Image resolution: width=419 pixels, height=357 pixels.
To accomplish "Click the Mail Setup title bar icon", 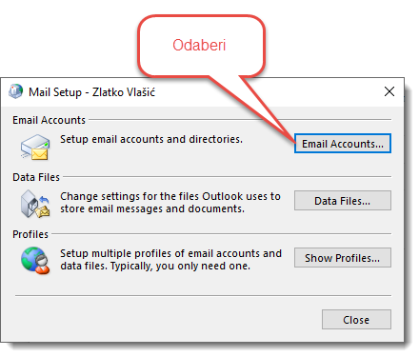I will click(x=15, y=91).
